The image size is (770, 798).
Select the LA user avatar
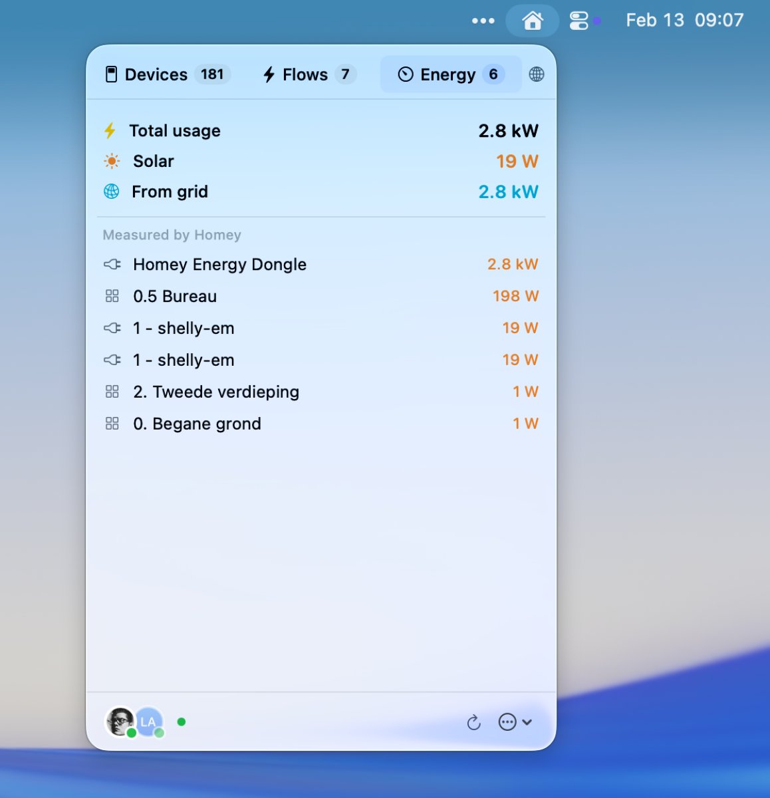tap(149, 722)
